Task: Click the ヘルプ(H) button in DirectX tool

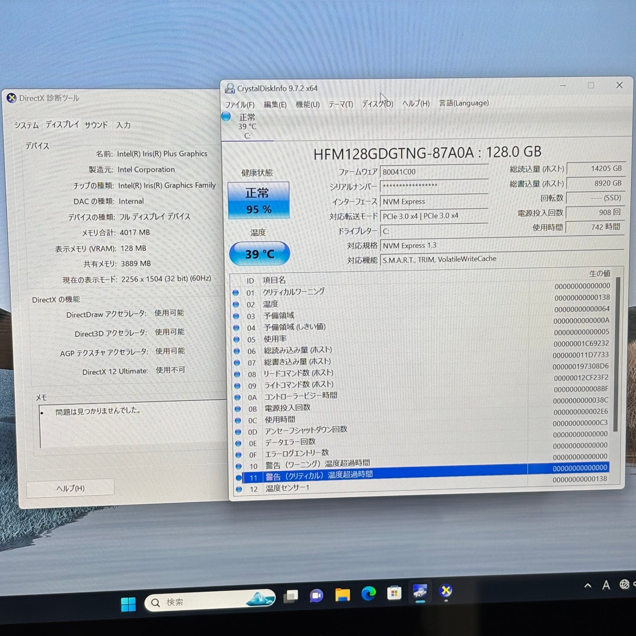Action: click(x=70, y=488)
